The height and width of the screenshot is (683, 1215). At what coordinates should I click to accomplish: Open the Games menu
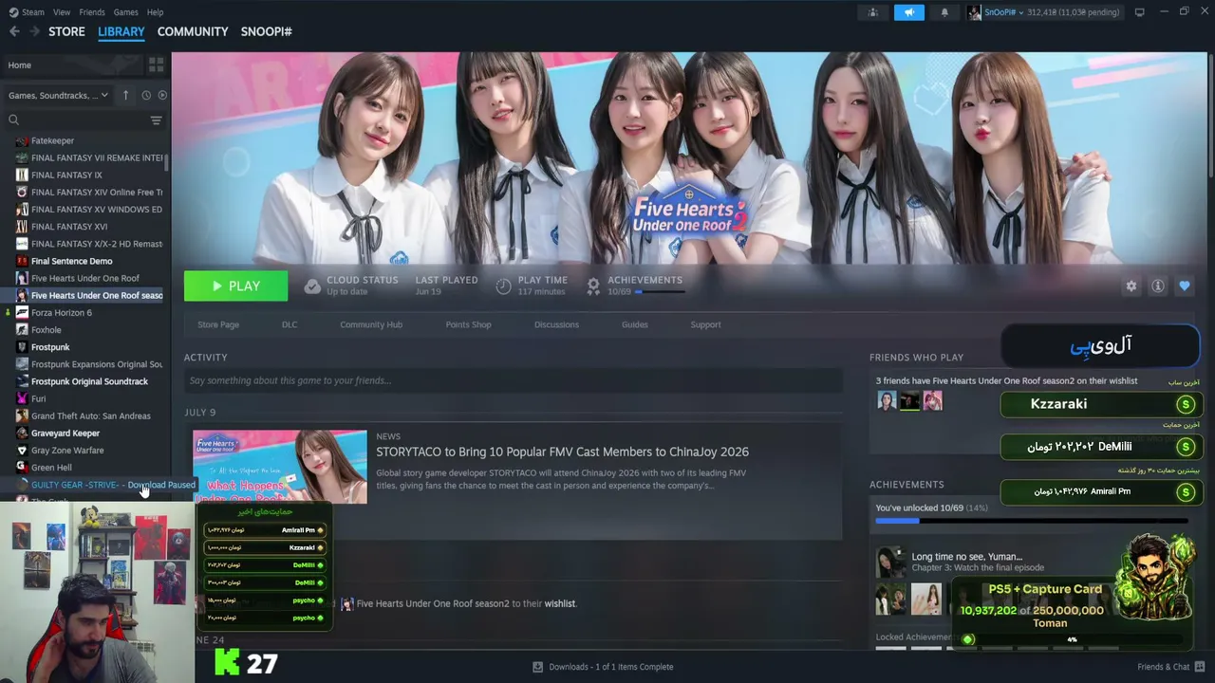126,12
